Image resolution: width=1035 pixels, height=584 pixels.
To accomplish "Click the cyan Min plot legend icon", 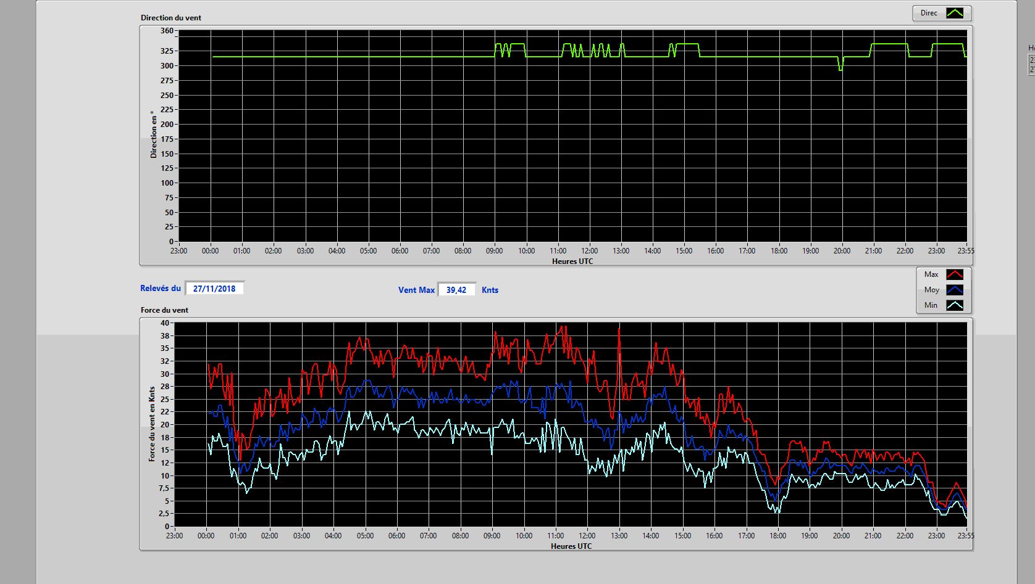I will (x=955, y=305).
